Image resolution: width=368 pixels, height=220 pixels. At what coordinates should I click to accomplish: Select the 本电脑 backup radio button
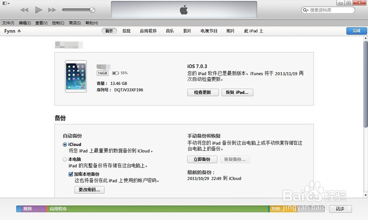65,159
